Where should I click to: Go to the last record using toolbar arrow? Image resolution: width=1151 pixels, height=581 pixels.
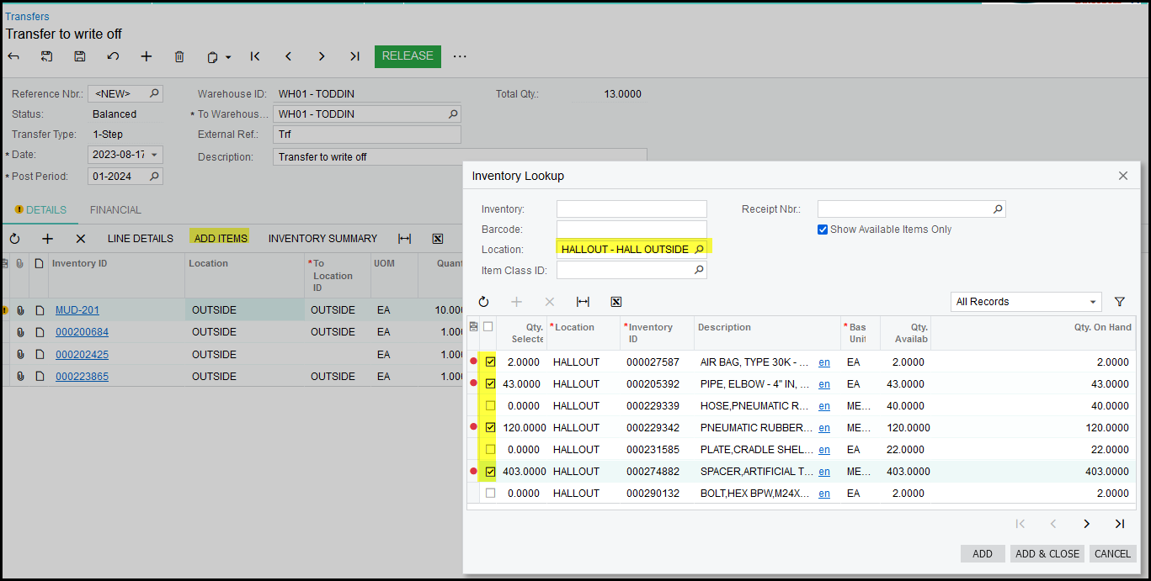(354, 56)
